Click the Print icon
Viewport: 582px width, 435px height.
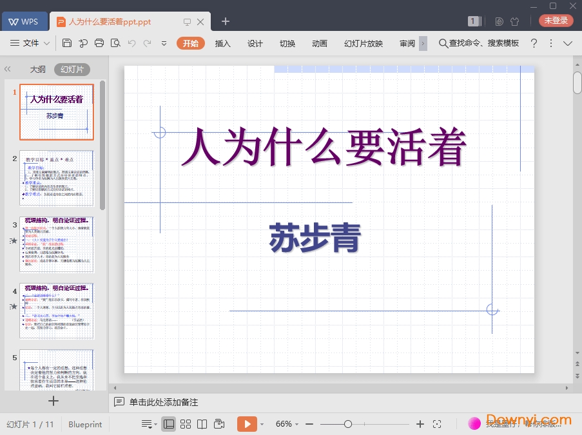100,43
